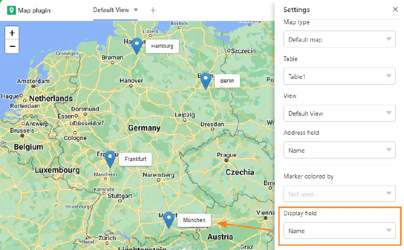Click the Berlin label popup
The image size is (404, 250).
[227, 81]
